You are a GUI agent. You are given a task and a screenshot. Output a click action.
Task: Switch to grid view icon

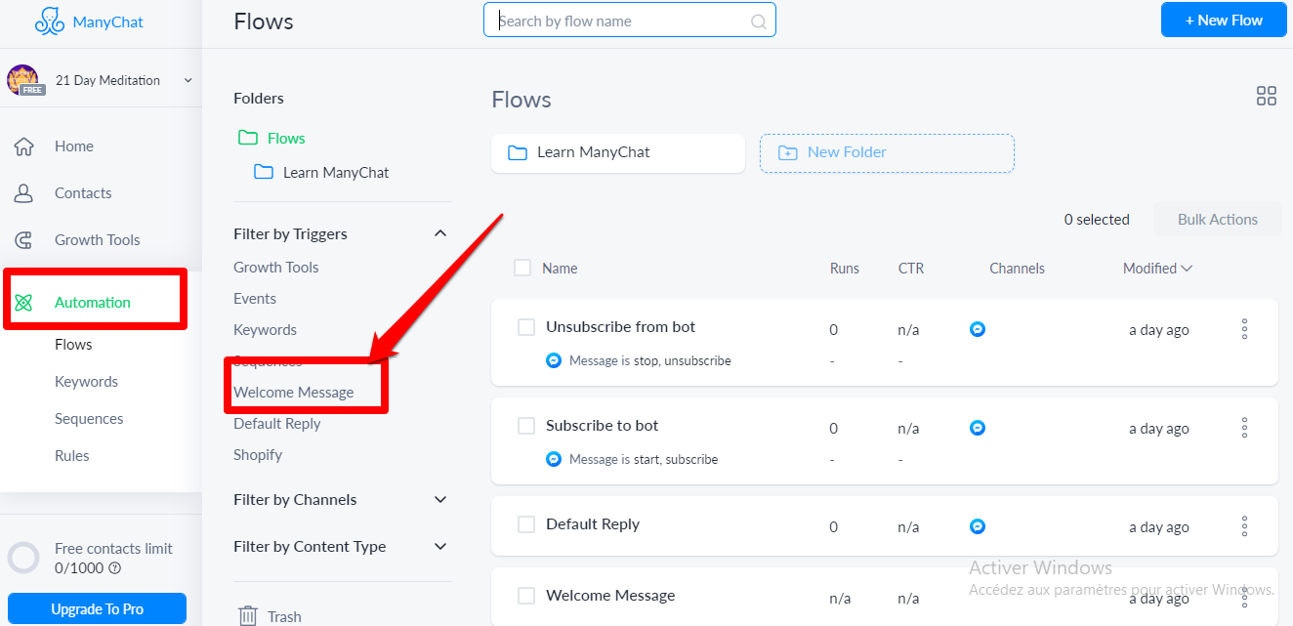pyautogui.click(x=1266, y=96)
